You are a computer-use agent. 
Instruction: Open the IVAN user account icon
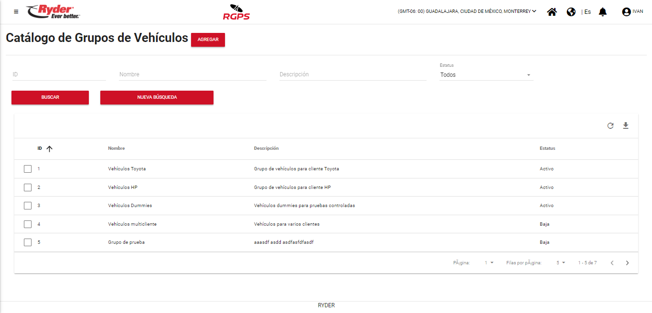pos(626,12)
